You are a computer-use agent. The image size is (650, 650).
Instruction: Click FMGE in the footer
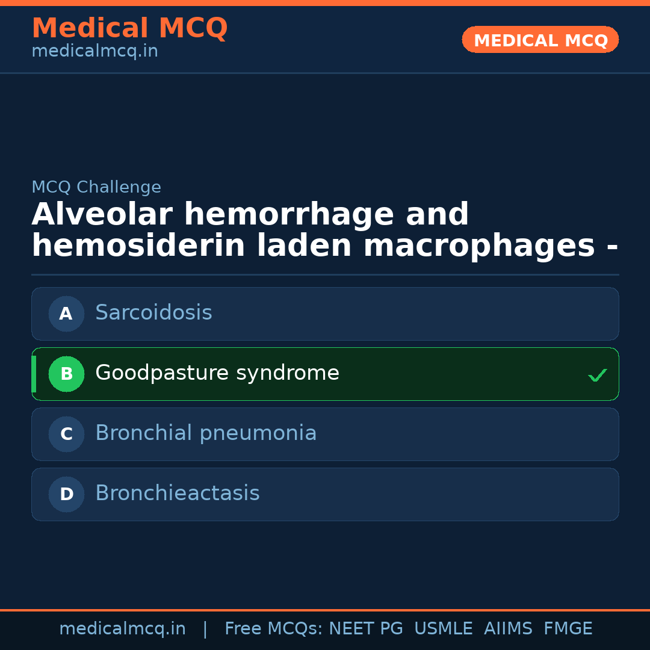[568, 629]
